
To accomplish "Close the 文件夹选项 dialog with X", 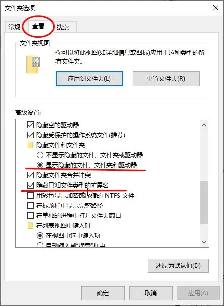I will 216,8.
